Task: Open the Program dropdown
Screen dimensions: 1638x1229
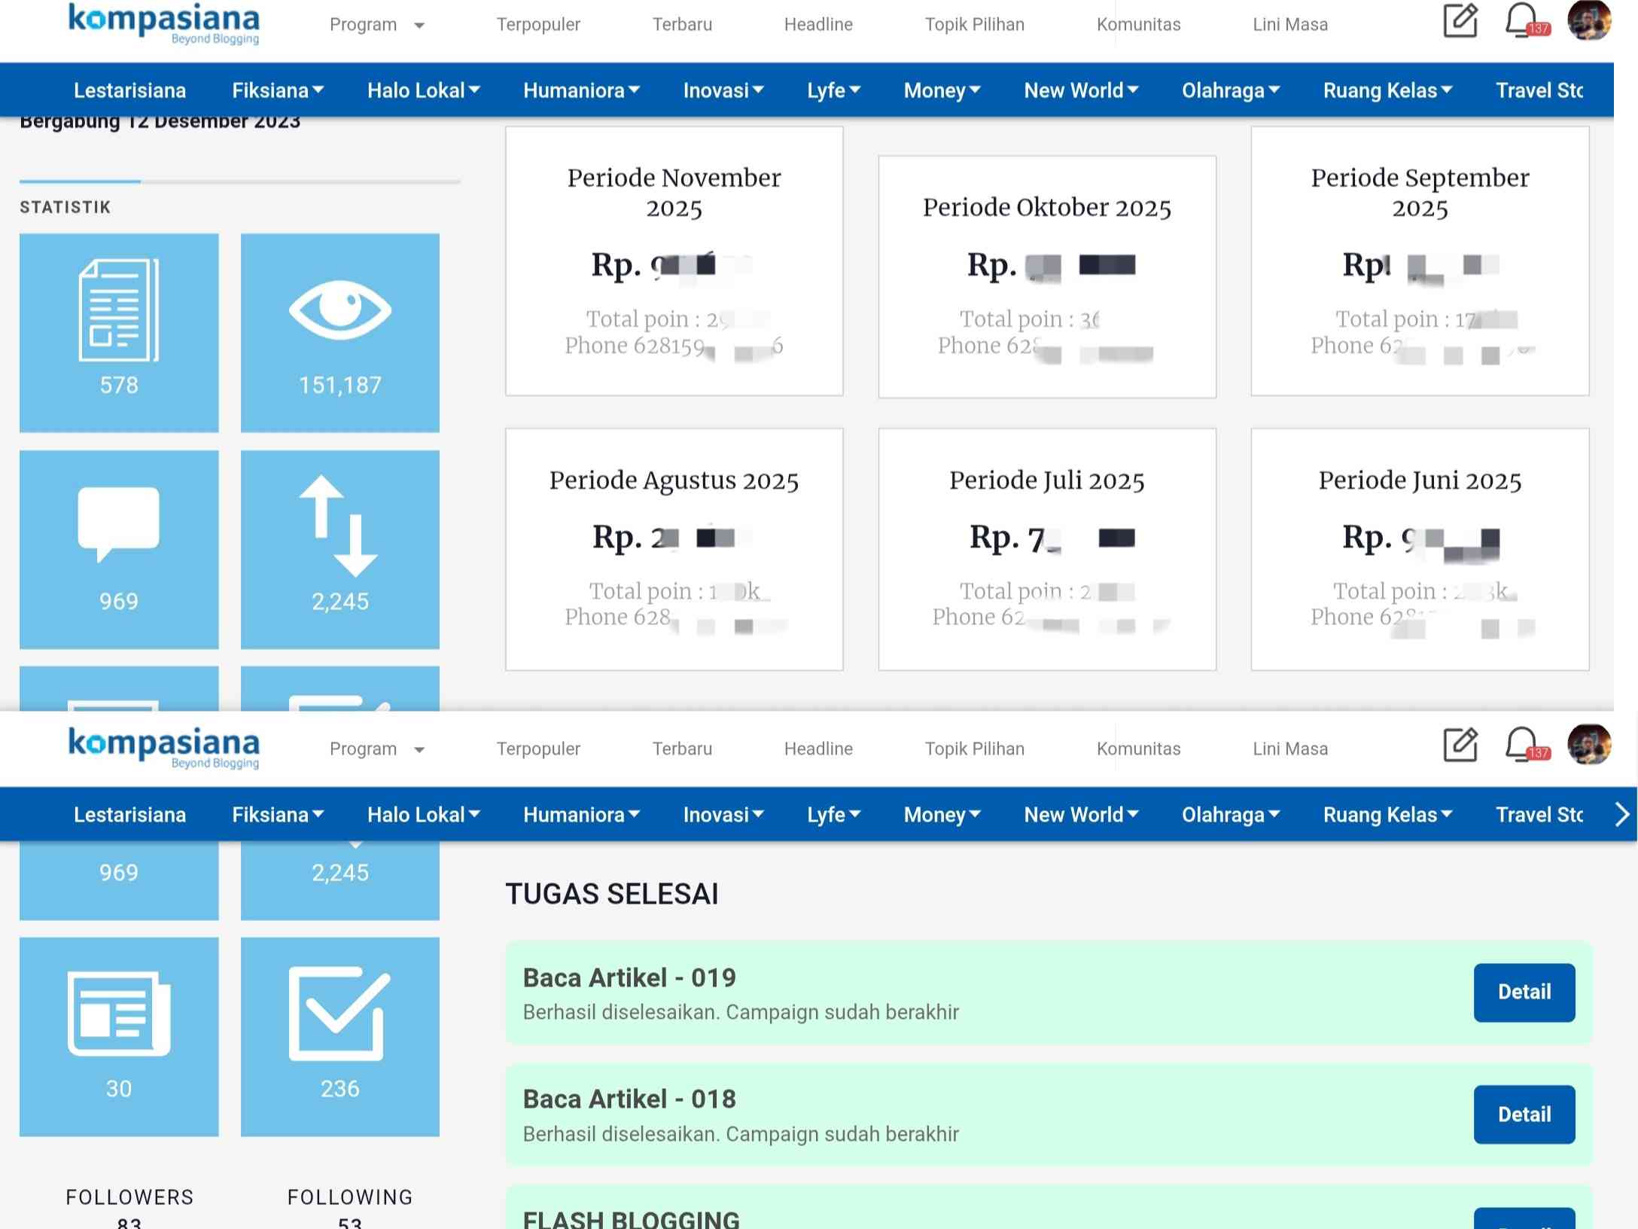Action: pos(376,24)
